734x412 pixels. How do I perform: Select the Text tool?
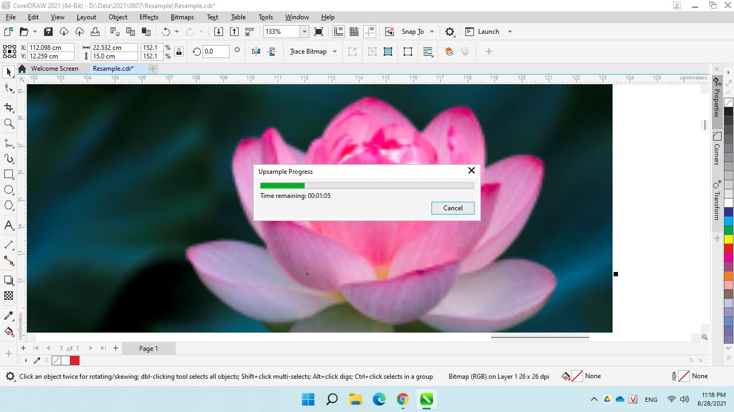pyautogui.click(x=9, y=225)
